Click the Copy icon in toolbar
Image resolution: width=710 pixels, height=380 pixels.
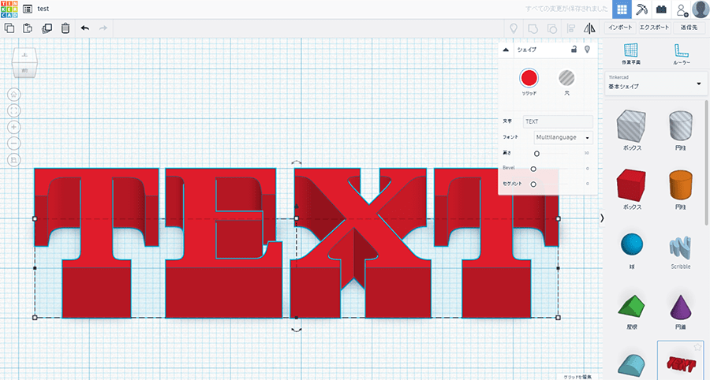(x=9, y=28)
